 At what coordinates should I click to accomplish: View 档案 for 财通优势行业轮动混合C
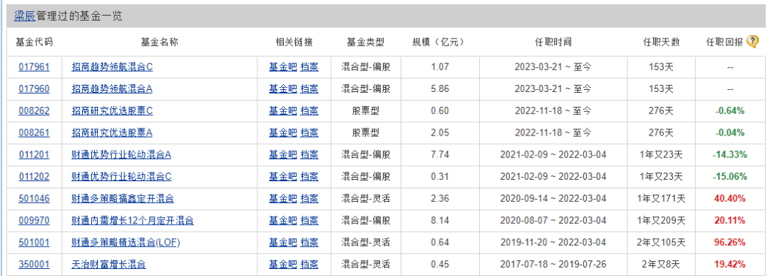pos(309,177)
